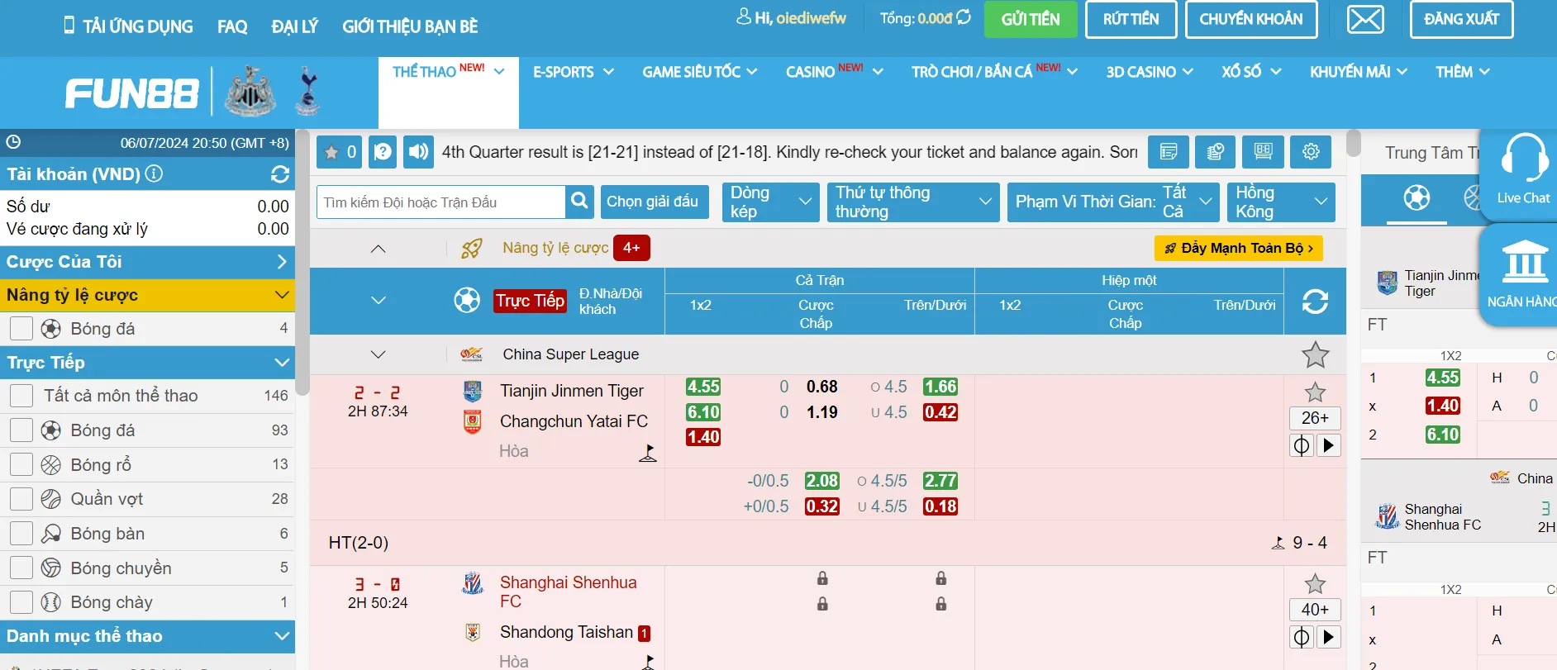The width and height of the screenshot is (1557, 670).
Task: Check the Quần vợt checkbox
Action: coord(21,499)
